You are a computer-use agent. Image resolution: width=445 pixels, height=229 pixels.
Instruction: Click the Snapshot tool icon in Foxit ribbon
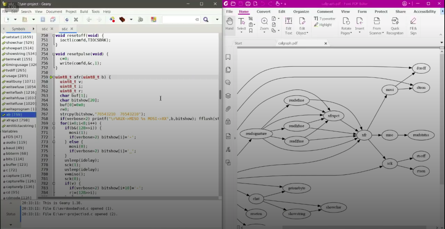coord(250,19)
